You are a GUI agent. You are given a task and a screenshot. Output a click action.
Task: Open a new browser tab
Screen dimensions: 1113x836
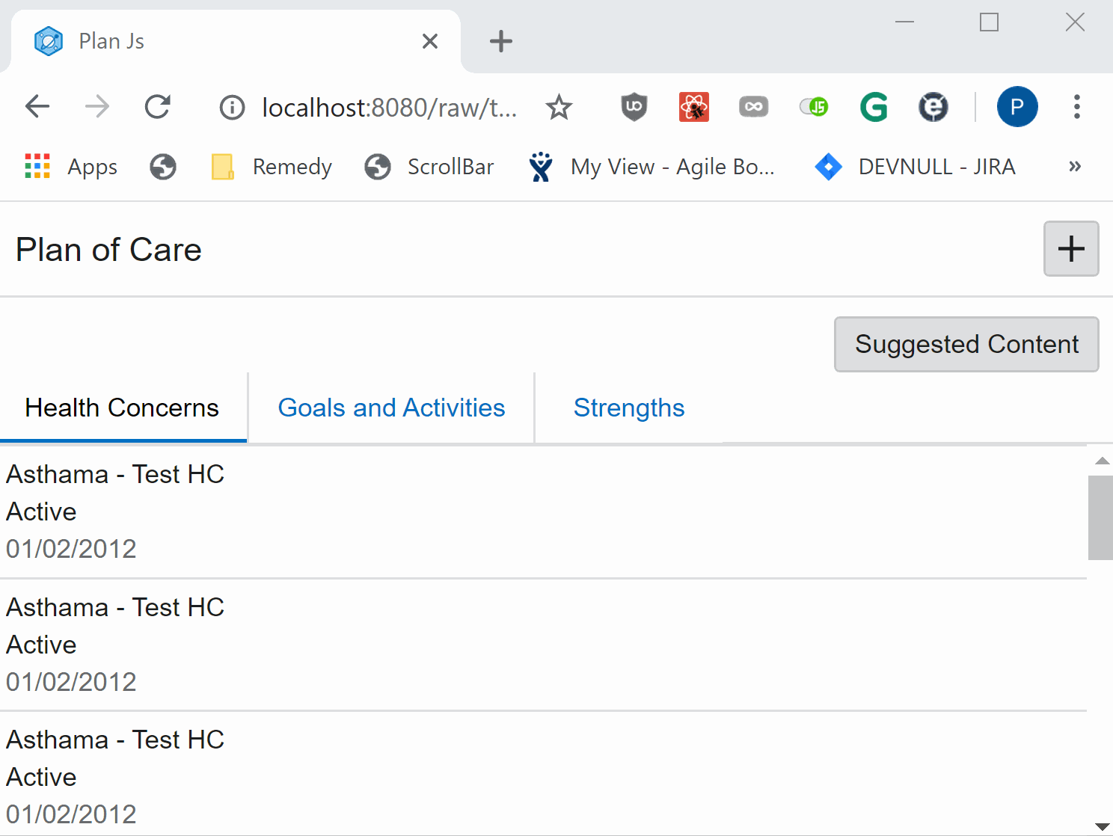pyautogui.click(x=500, y=41)
